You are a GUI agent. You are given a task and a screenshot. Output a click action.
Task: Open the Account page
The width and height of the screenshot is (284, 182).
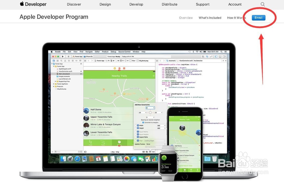pos(235,4)
